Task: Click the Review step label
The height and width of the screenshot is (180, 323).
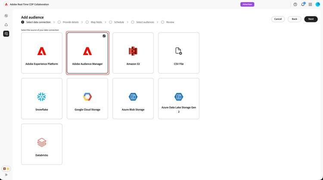Action: pyautogui.click(x=170, y=22)
